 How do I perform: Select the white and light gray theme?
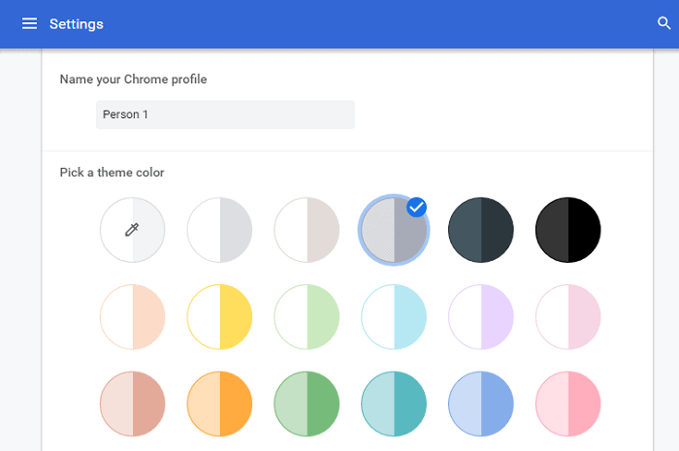219,230
